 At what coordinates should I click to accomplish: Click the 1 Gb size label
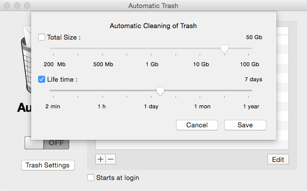pyautogui.click(x=152, y=64)
